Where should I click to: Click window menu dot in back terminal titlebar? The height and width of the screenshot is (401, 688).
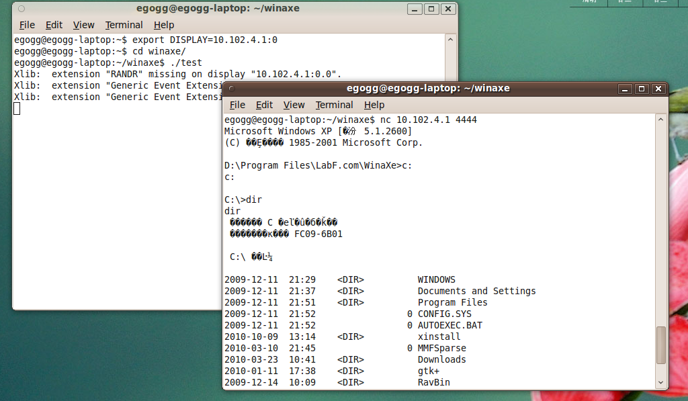[x=21, y=9]
